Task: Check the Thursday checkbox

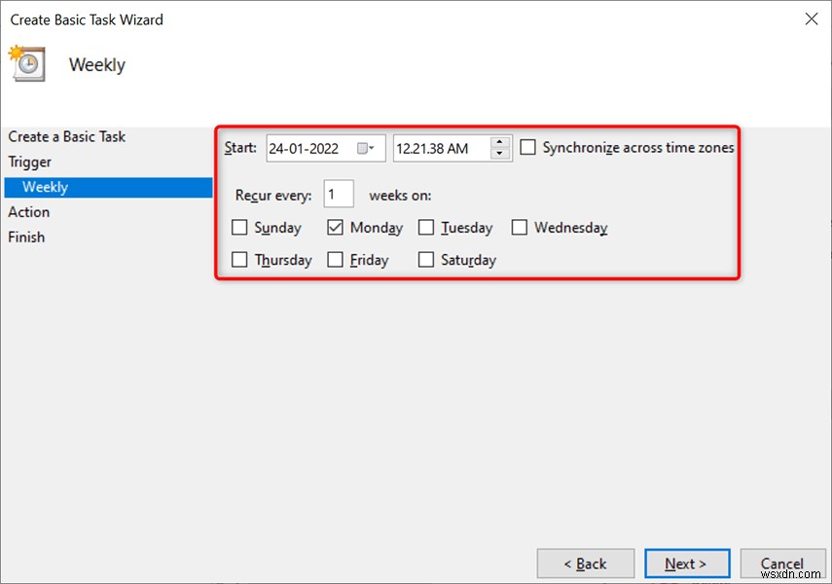Action: 238,260
